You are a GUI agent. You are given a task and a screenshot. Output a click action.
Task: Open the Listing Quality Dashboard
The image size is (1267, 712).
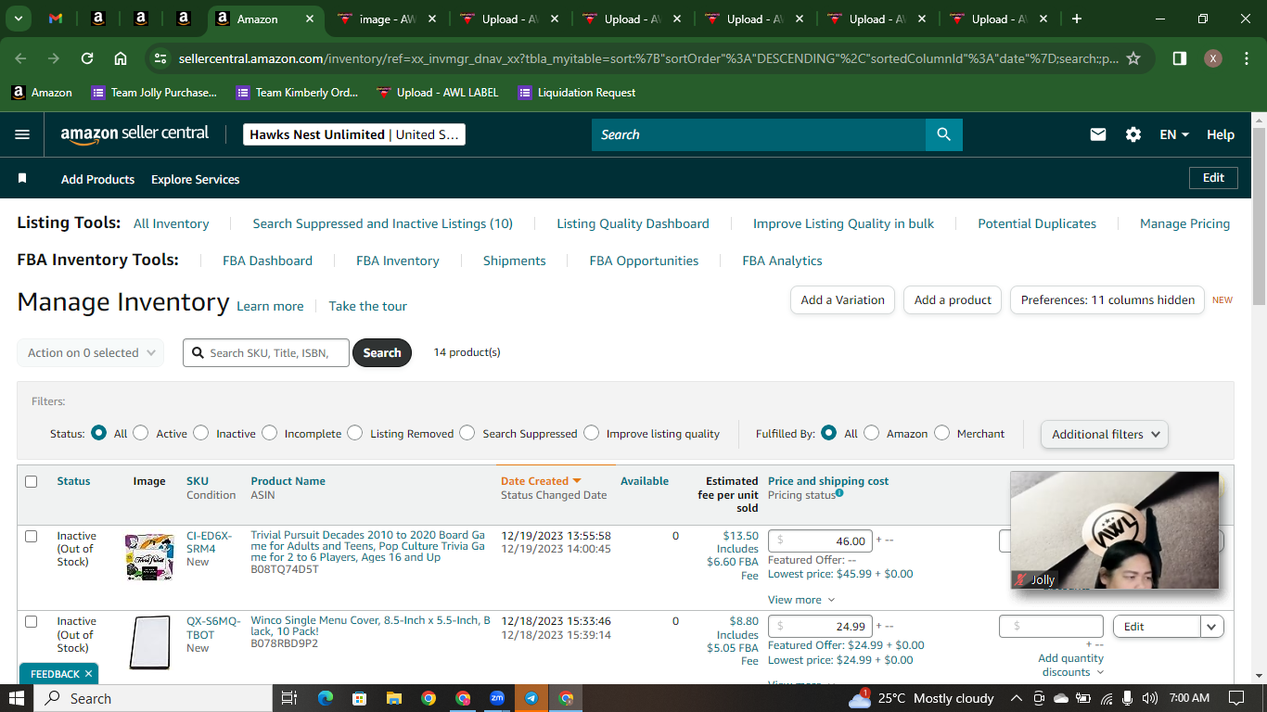click(633, 223)
